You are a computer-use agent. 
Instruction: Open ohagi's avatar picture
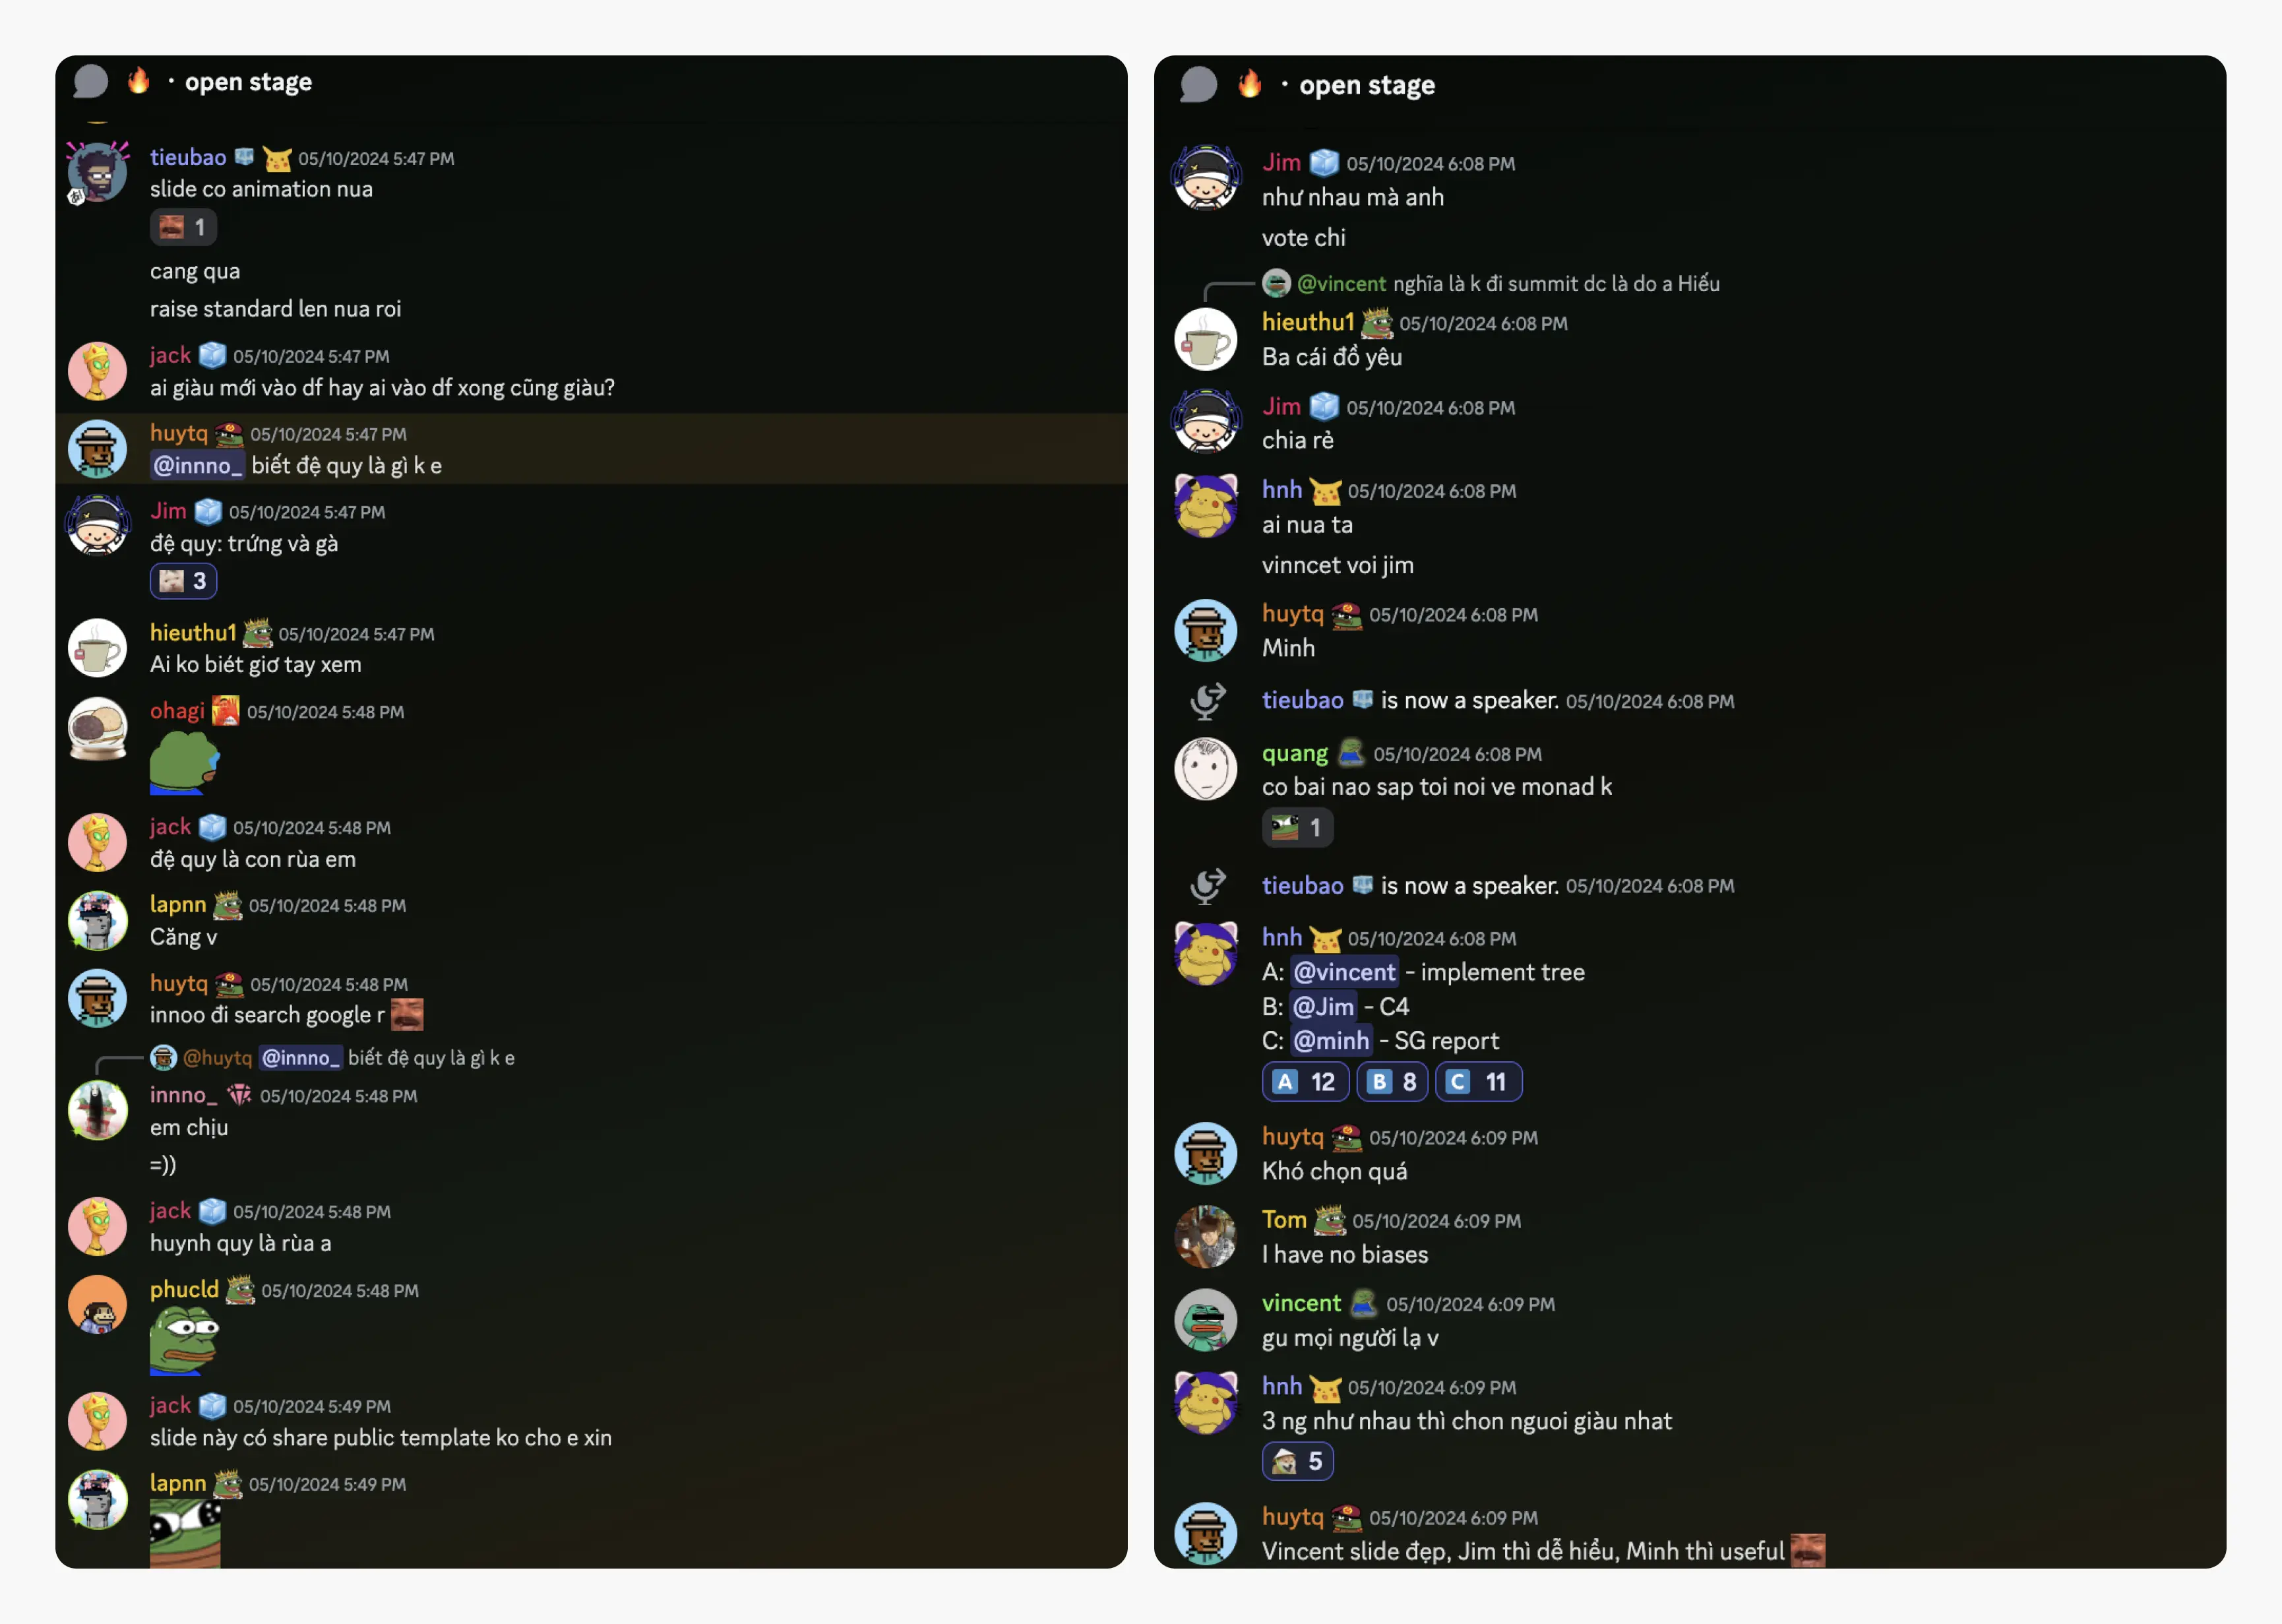[97, 728]
